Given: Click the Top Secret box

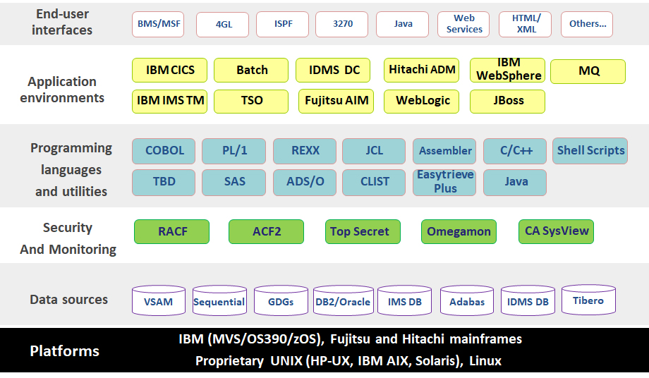Looking at the screenshot, I should 363,231.
